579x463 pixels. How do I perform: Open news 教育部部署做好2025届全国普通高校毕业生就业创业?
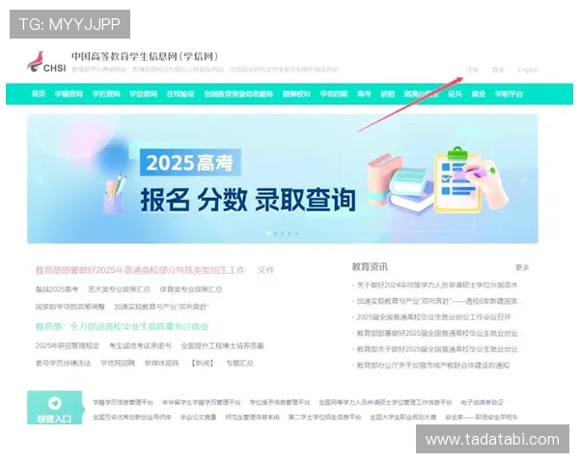coord(438,333)
